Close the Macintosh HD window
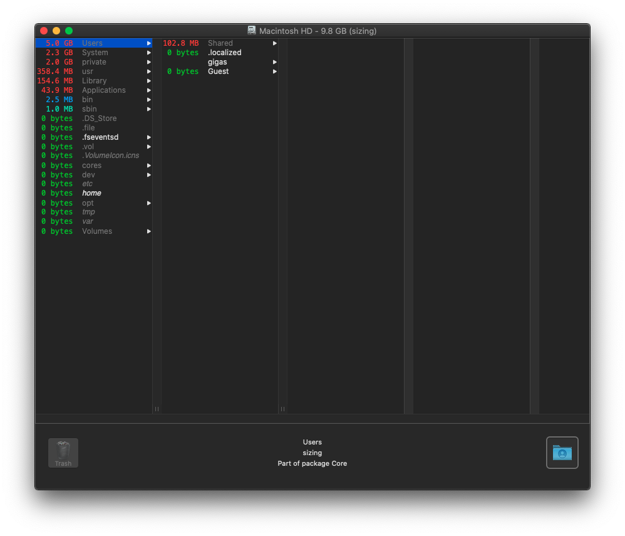 point(44,31)
